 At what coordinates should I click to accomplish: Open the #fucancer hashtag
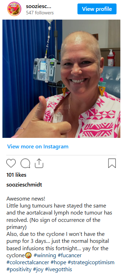pyautogui.click(x=69, y=255)
